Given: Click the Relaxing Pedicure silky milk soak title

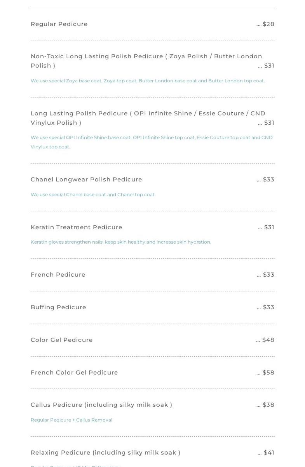Looking at the screenshot, I should tap(105, 453).
